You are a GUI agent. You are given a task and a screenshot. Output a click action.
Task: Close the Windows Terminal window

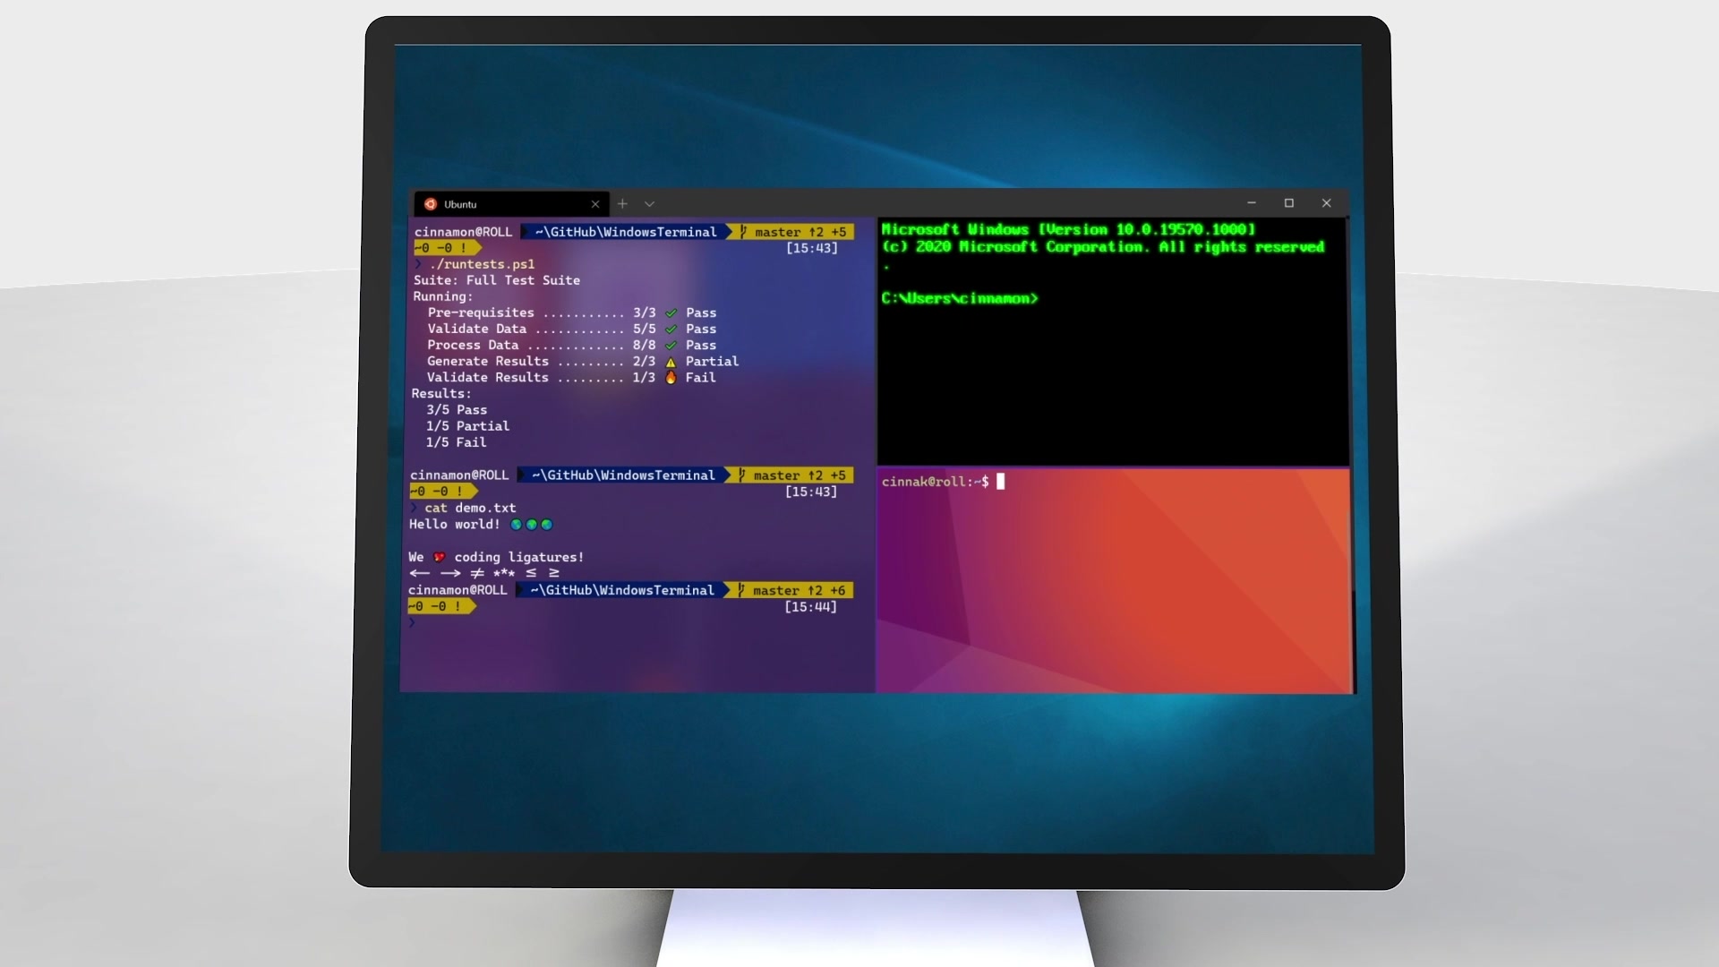1327,203
